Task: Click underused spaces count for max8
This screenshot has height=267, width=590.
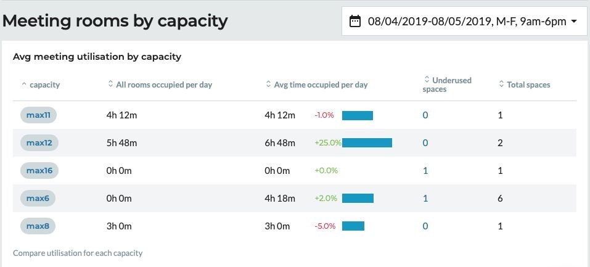Action: [425, 226]
